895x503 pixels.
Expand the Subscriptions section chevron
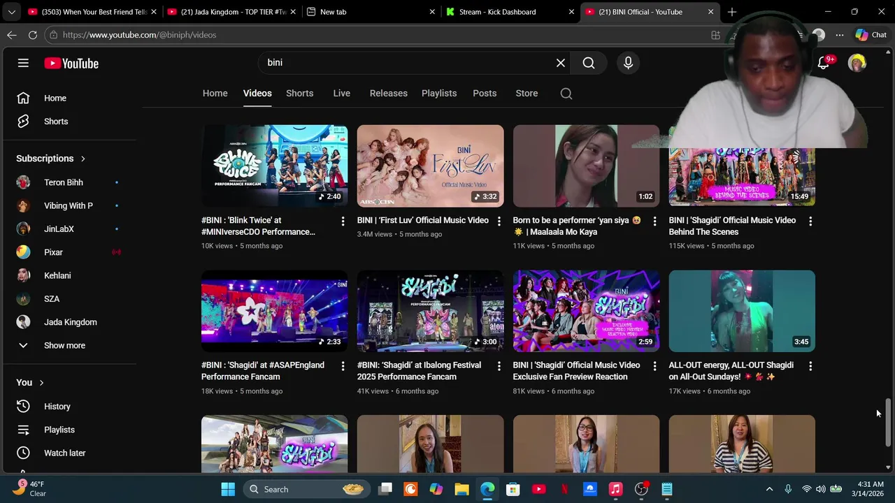pyautogui.click(x=83, y=159)
